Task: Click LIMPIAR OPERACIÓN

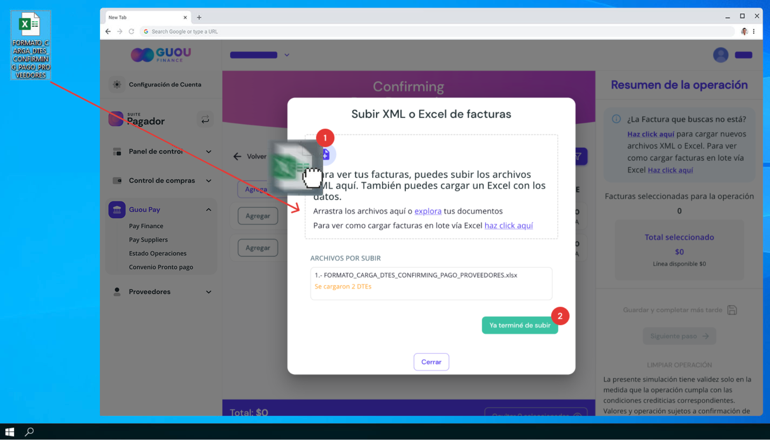Action: pos(679,365)
